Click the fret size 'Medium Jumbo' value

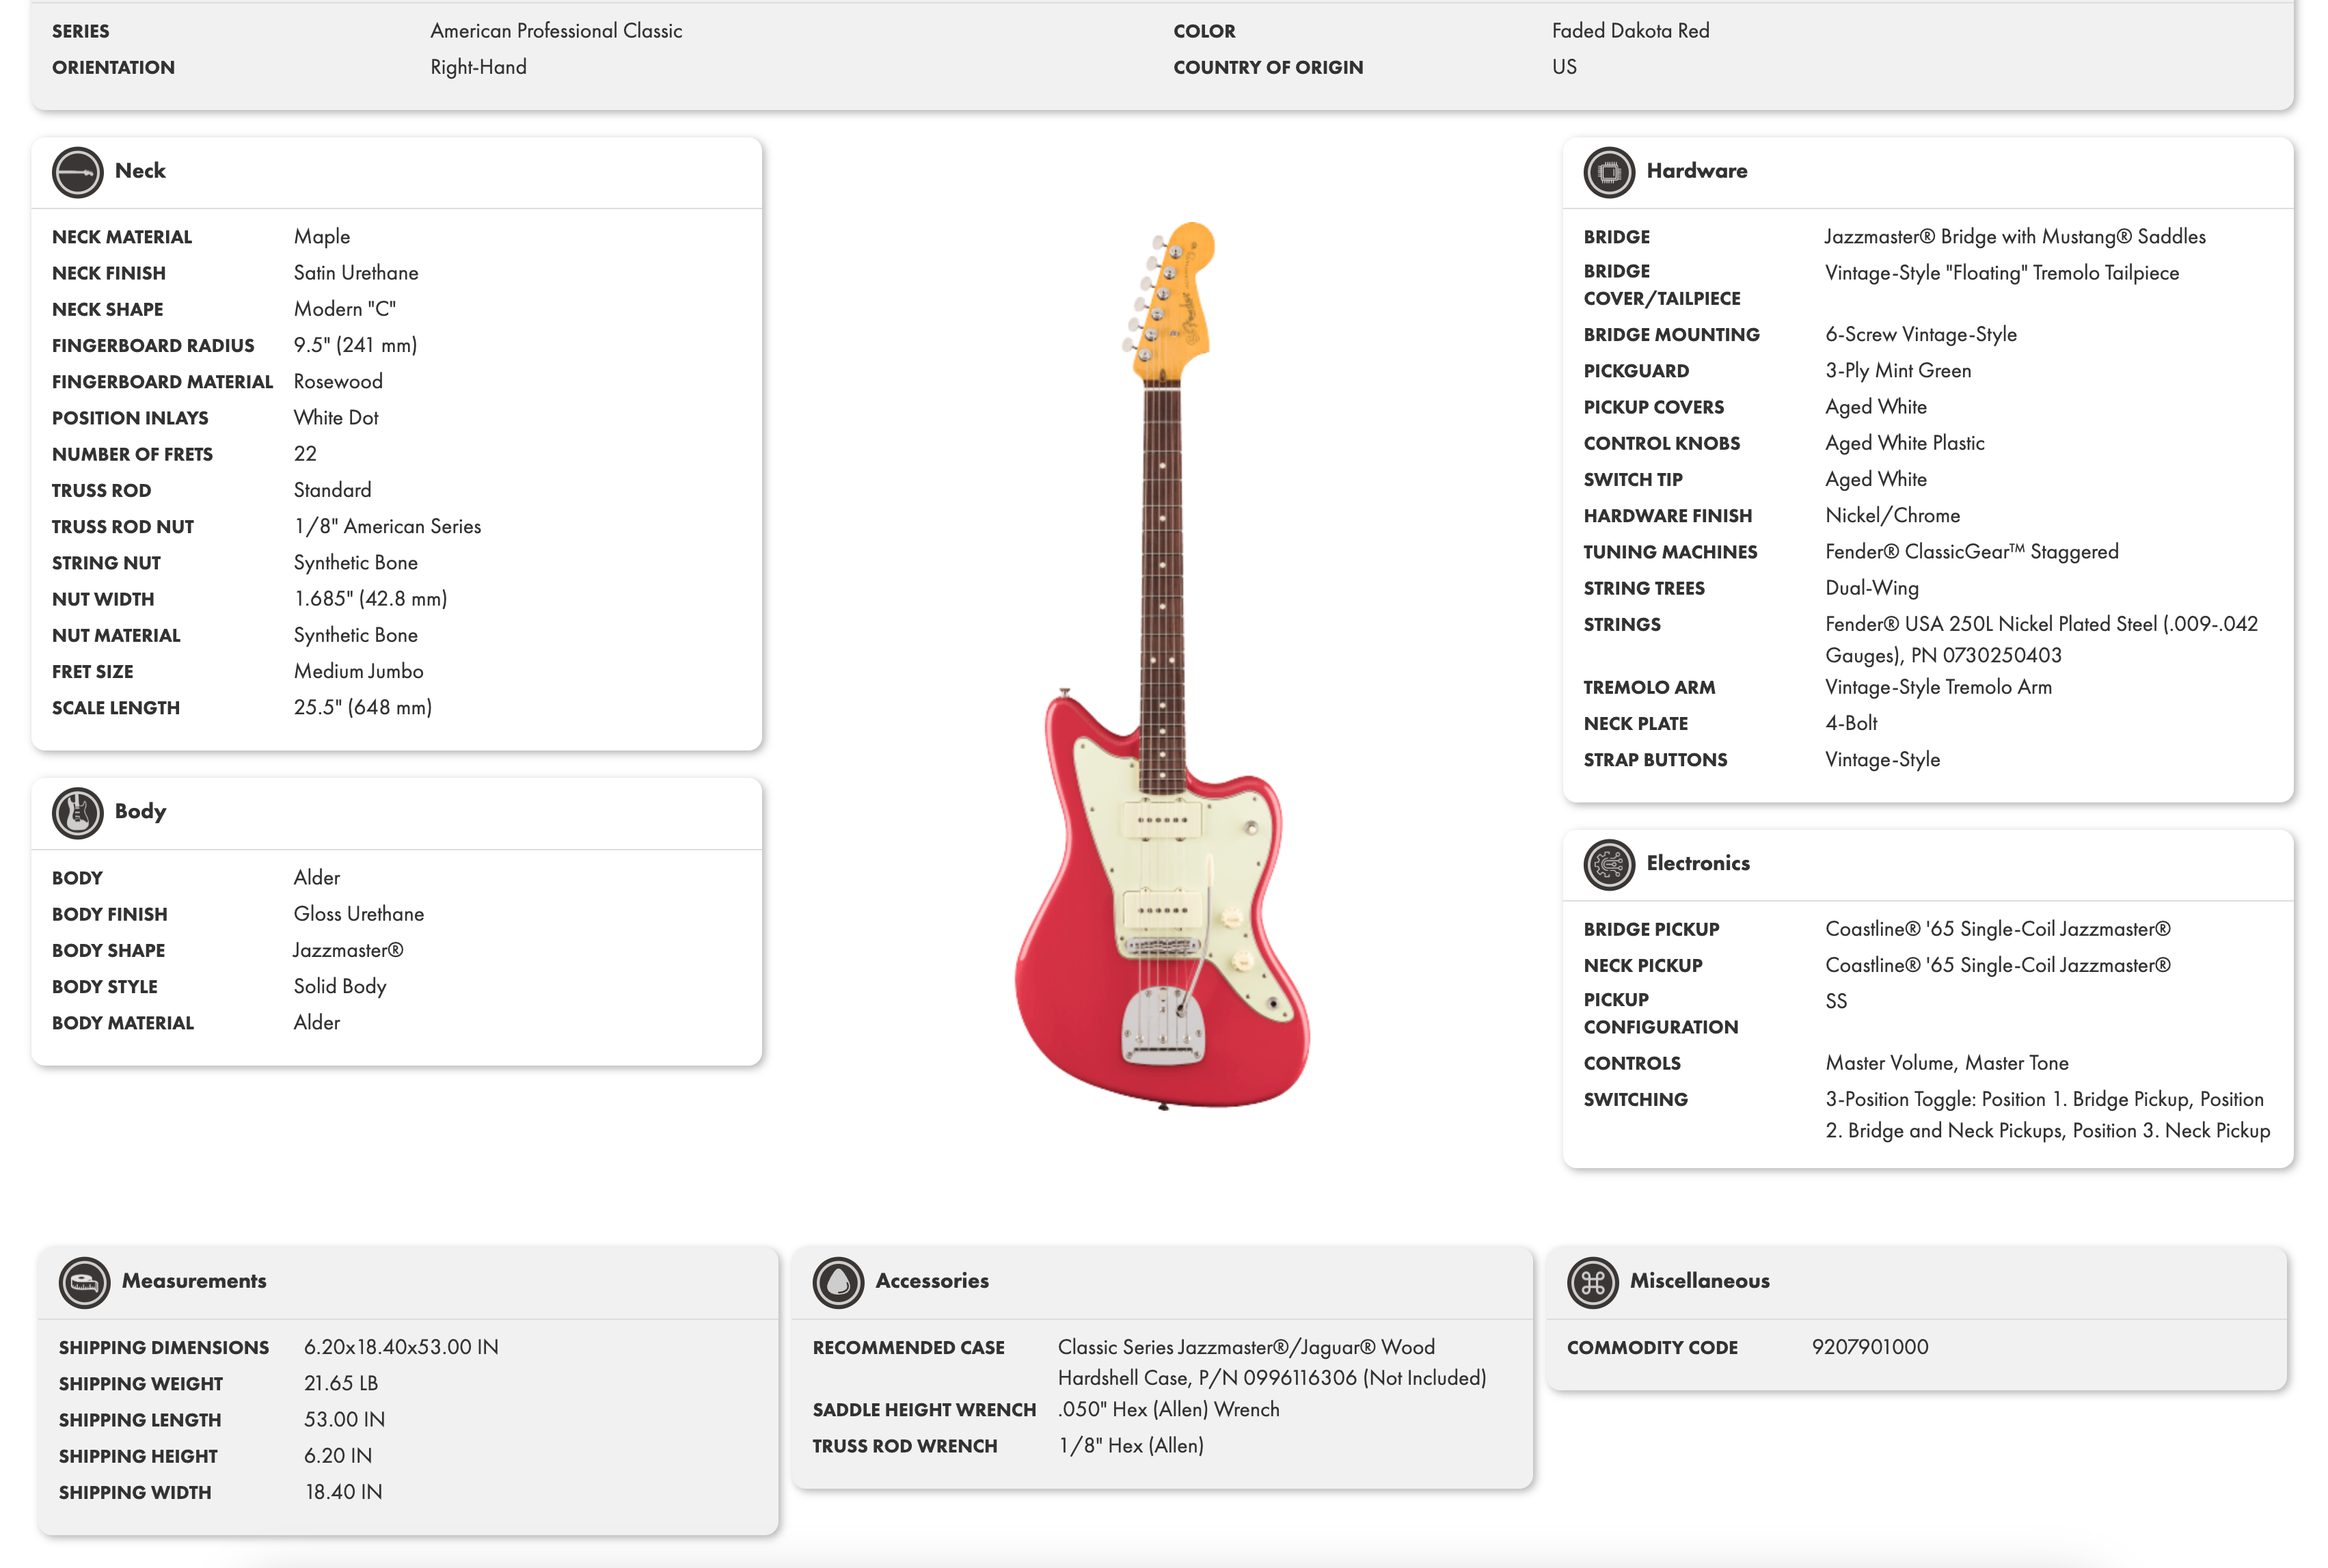(x=358, y=672)
